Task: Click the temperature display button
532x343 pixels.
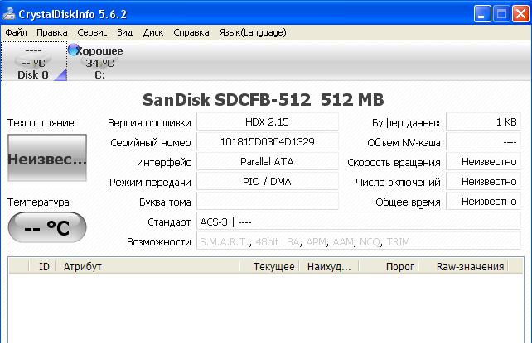Action: coord(46,227)
